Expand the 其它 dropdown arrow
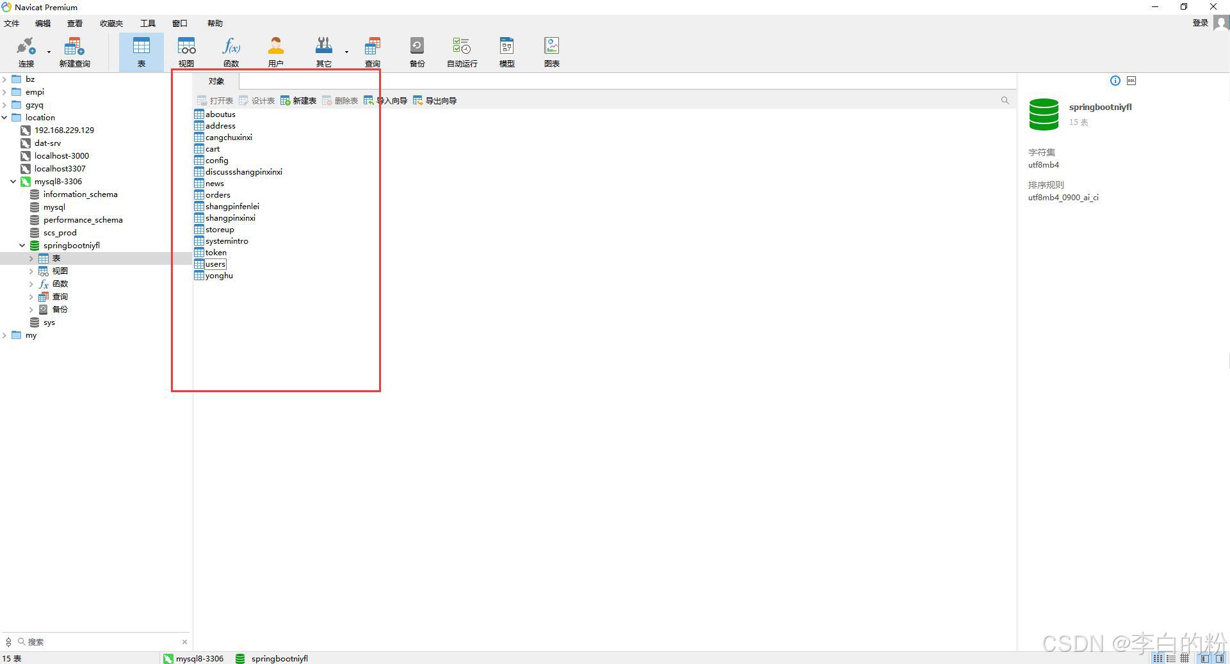 click(x=346, y=52)
